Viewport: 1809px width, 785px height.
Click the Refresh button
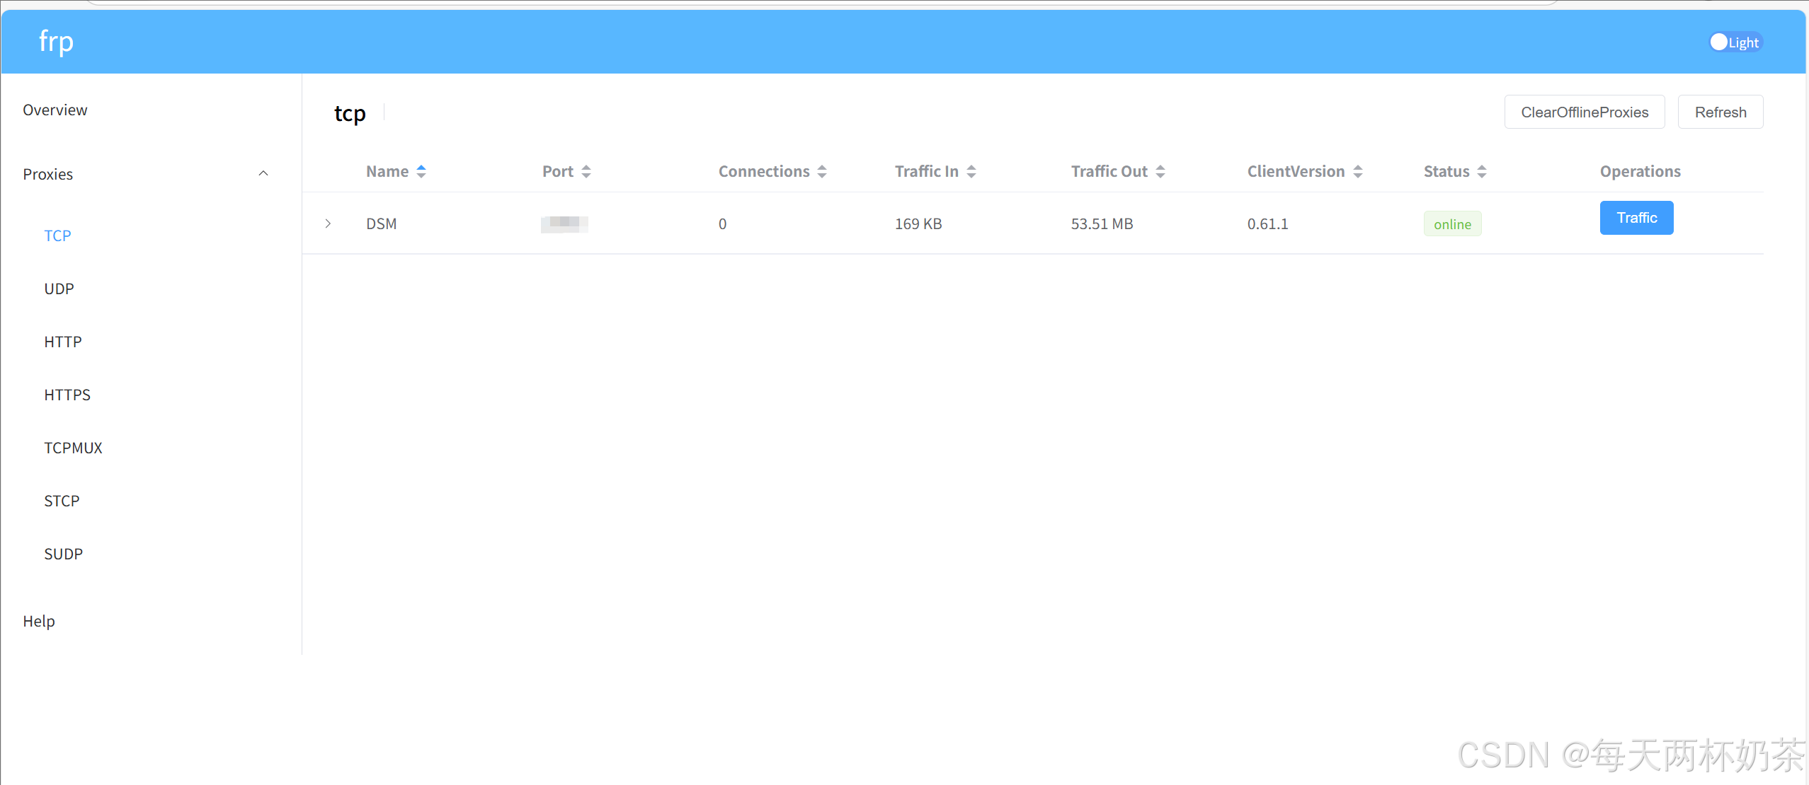pos(1720,112)
